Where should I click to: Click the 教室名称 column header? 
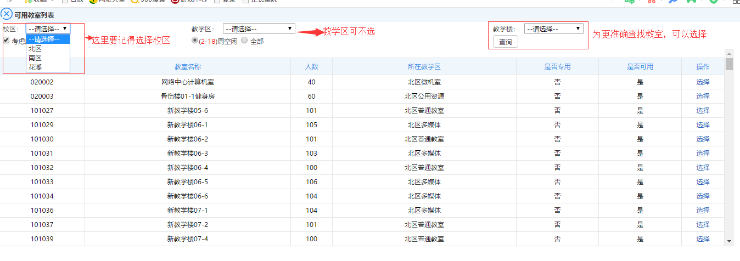[x=188, y=67]
